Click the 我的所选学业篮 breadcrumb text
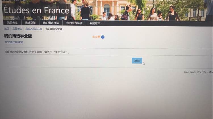This screenshot has width=213, height=119. click(x=54, y=29)
